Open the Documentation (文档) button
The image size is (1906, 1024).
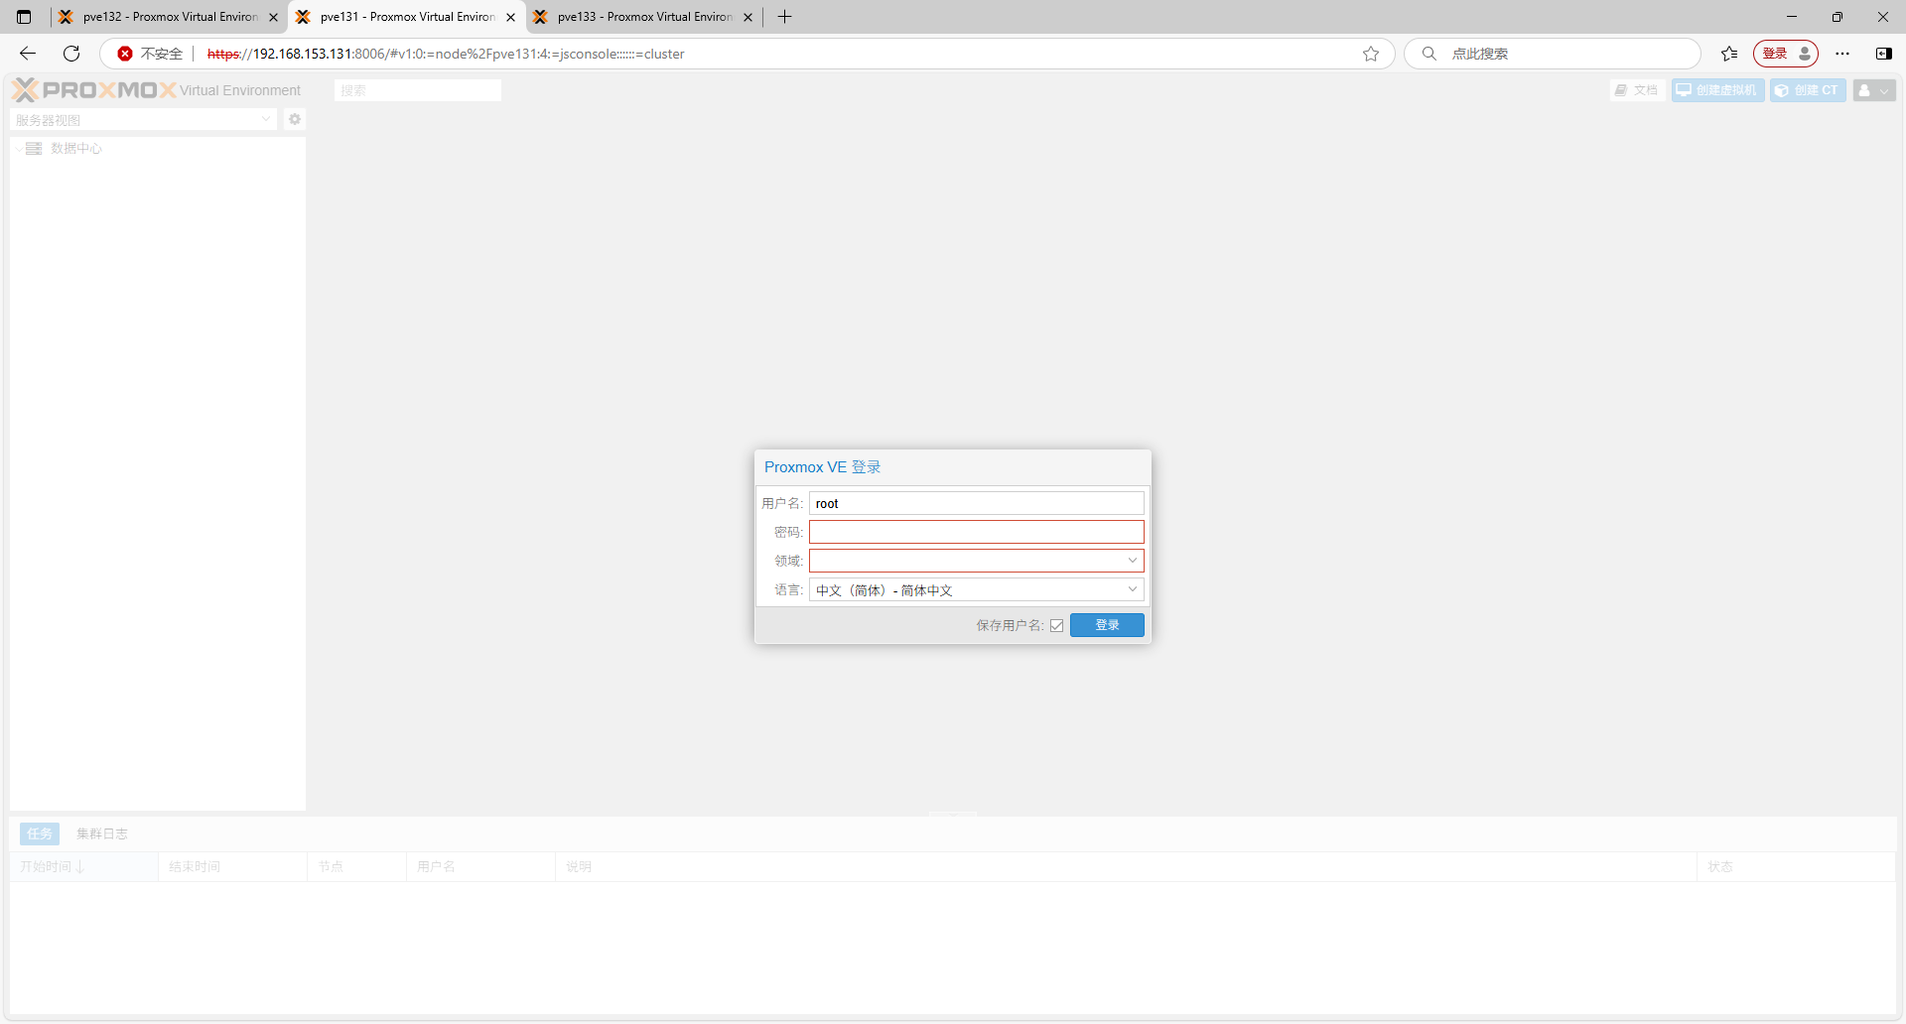(1637, 90)
